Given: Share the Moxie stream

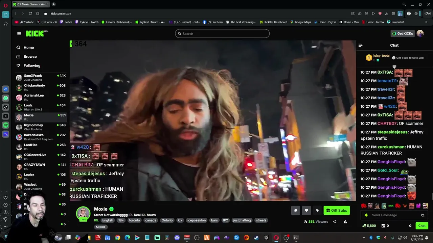Looking at the screenshot, I should pos(334,222).
